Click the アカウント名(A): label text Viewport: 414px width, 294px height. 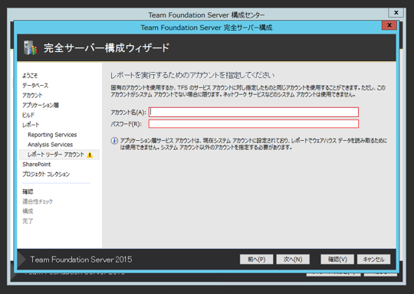click(x=128, y=113)
